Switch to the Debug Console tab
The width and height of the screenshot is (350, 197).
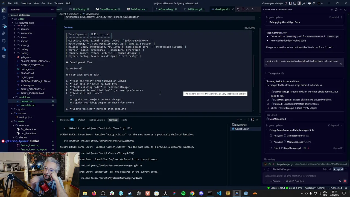click(97, 120)
